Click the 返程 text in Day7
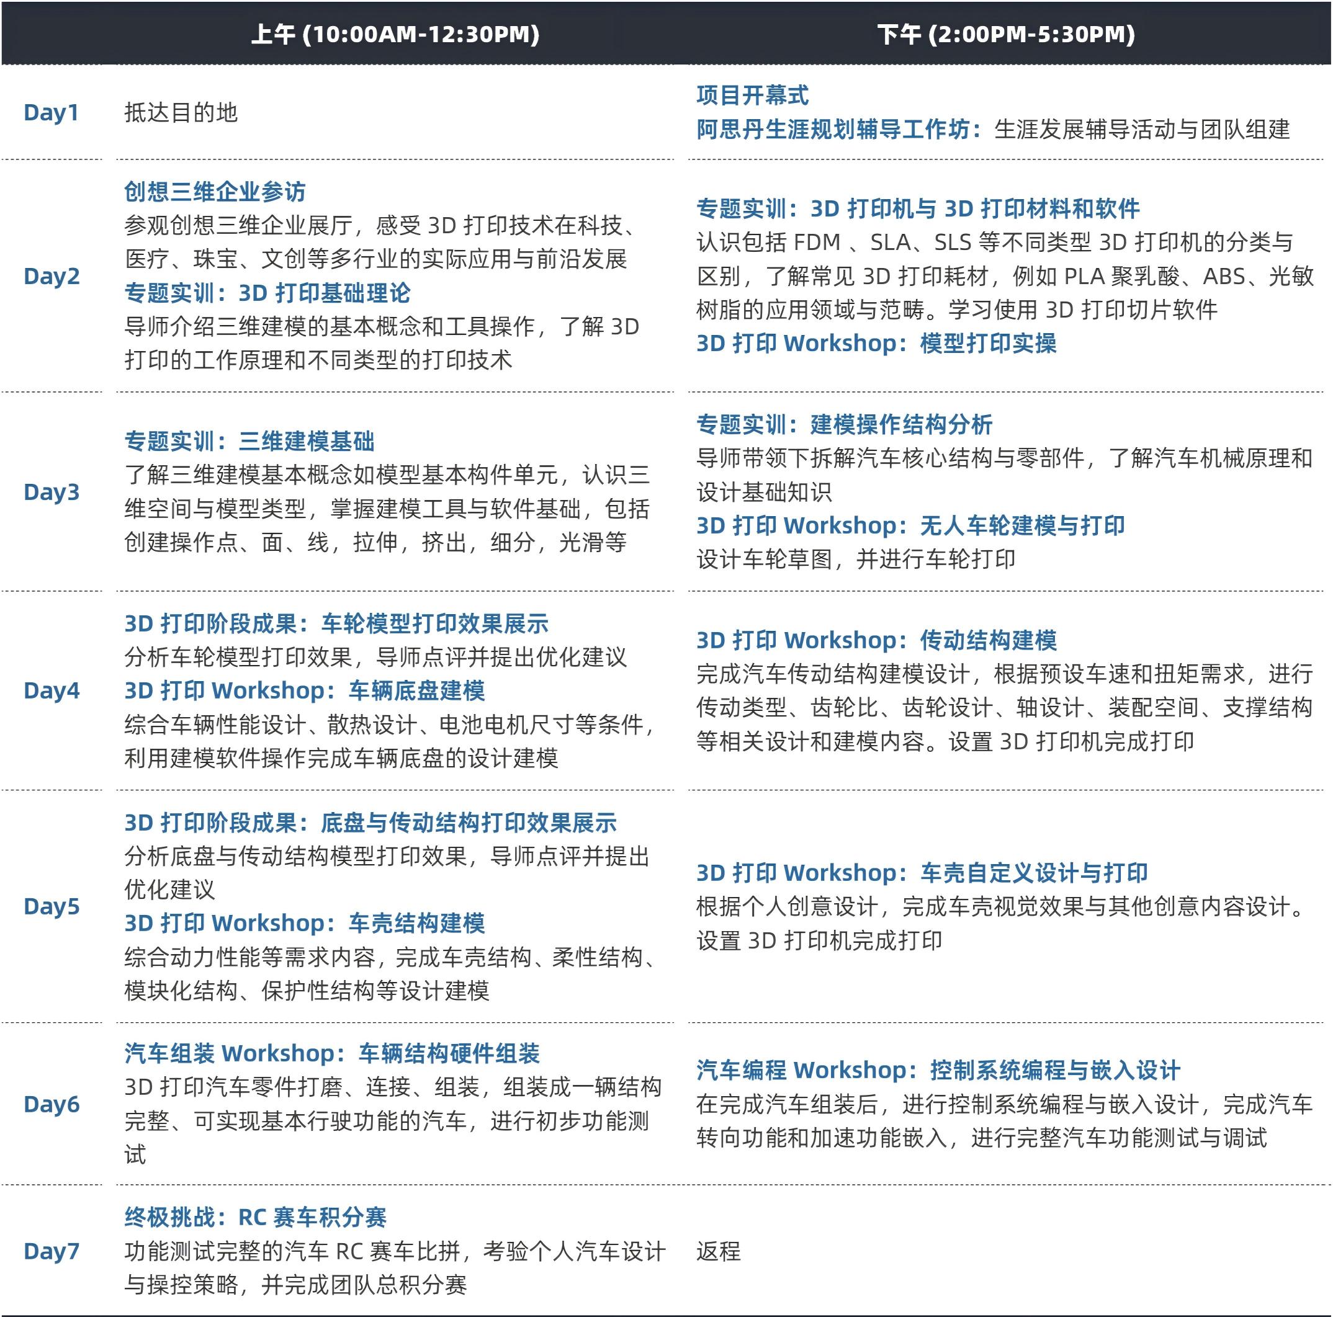The height and width of the screenshot is (1317, 1333). tap(718, 1251)
